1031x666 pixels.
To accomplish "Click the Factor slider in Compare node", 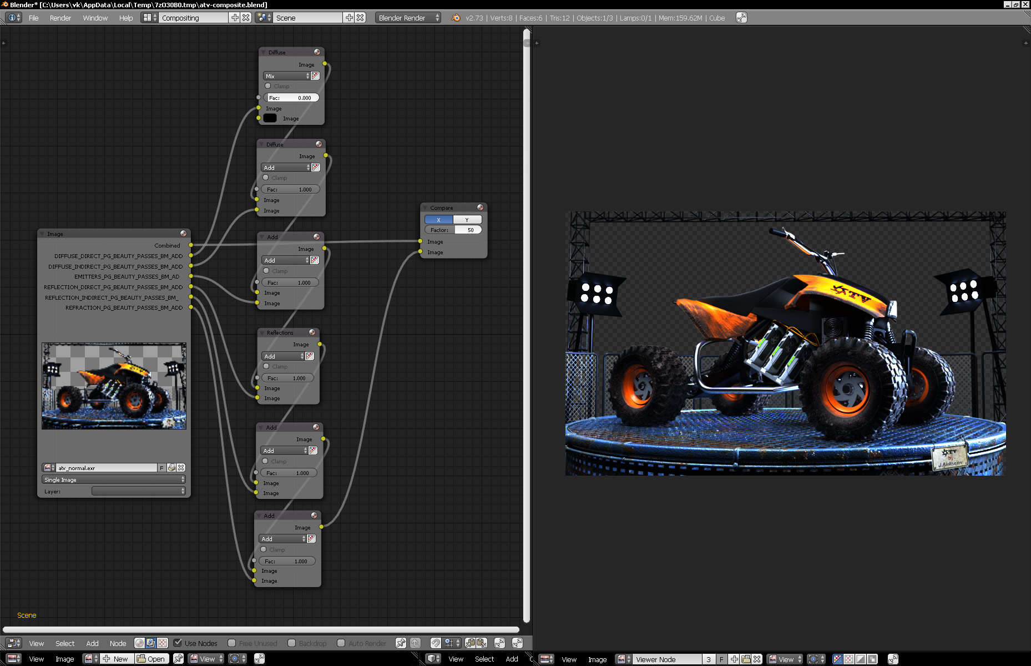I will (453, 230).
